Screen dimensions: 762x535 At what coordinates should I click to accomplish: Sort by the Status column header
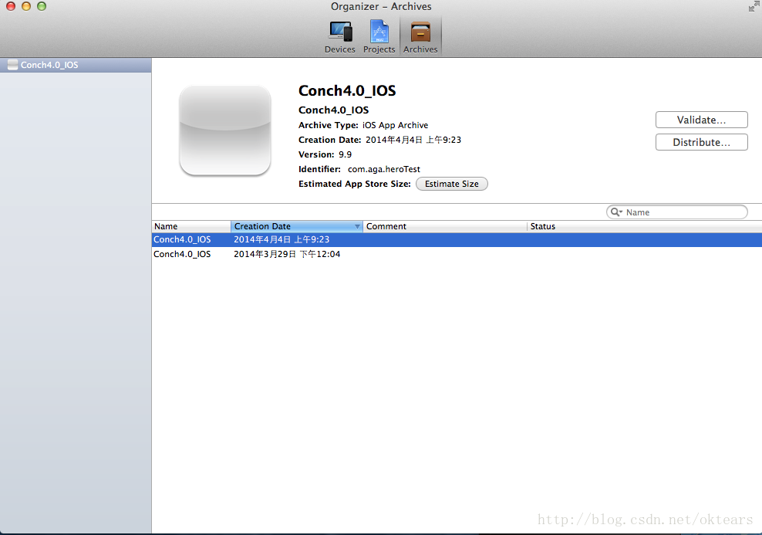click(645, 226)
